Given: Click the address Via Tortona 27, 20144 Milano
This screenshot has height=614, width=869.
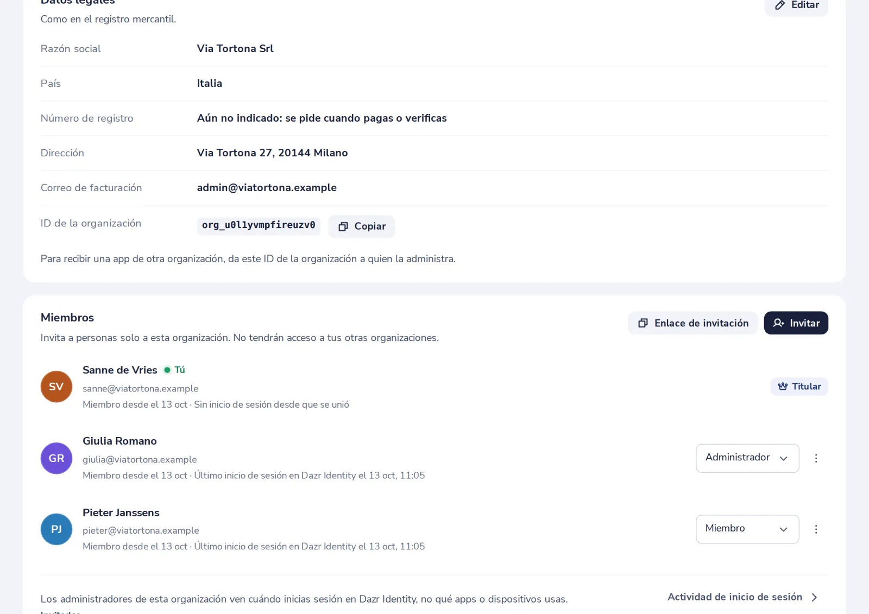Looking at the screenshot, I should (x=272, y=153).
